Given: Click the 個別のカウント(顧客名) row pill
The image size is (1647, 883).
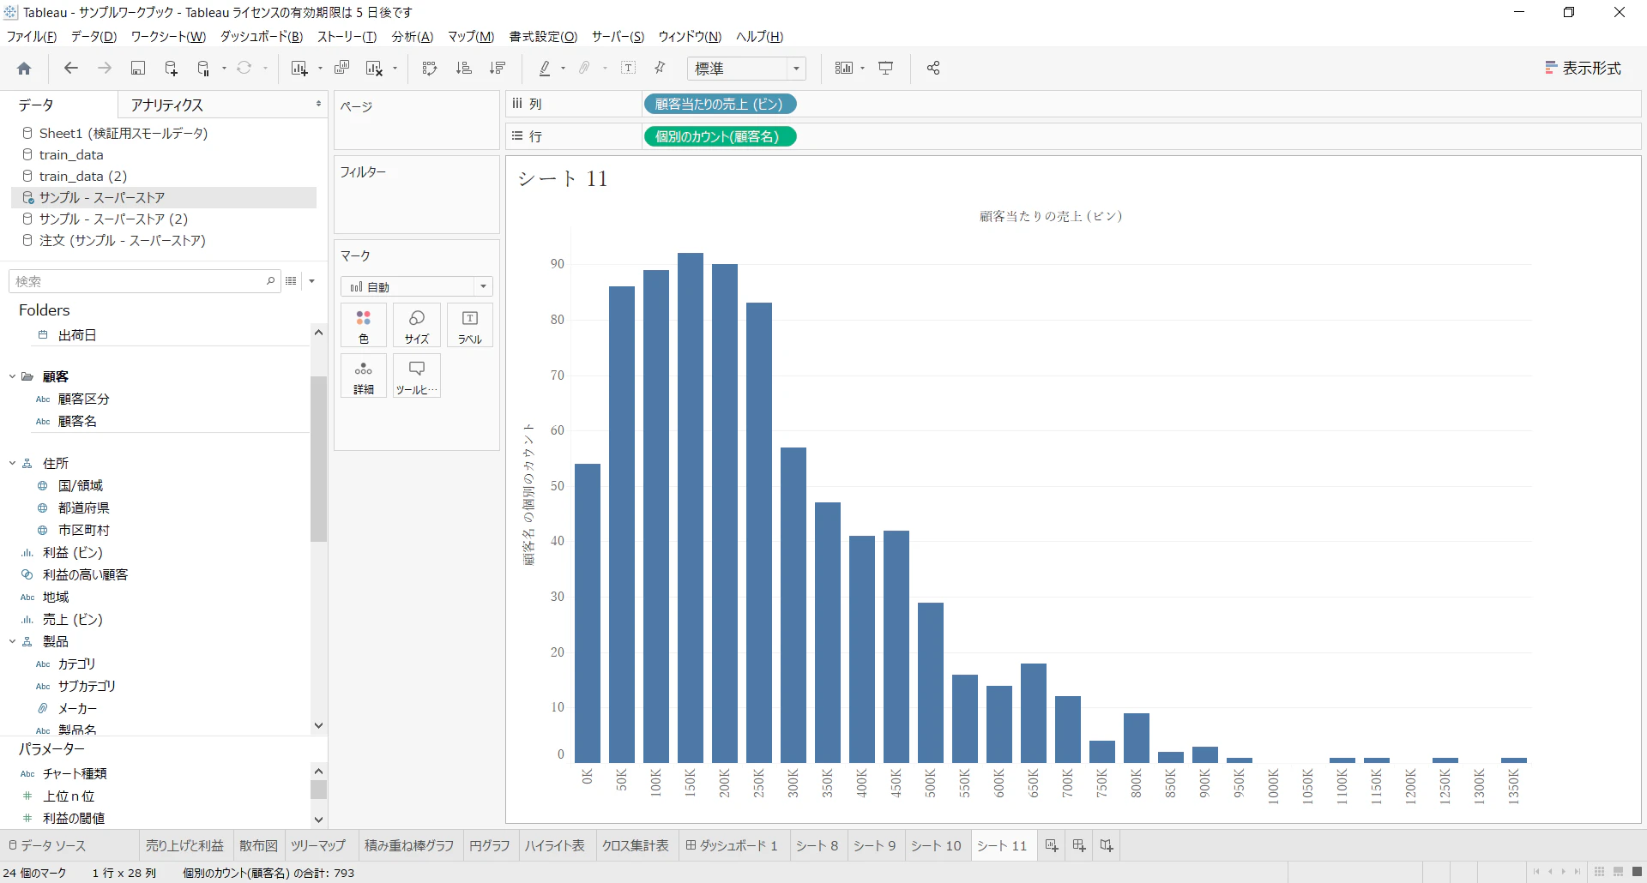Looking at the screenshot, I should click(720, 136).
